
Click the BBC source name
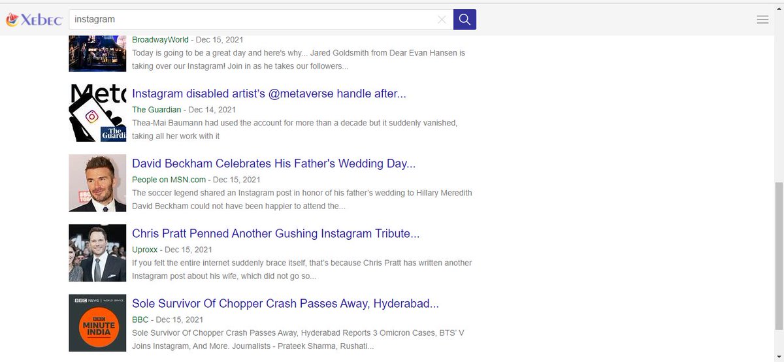coord(140,319)
